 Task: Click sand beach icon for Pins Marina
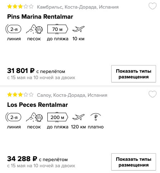pos(34,29)
